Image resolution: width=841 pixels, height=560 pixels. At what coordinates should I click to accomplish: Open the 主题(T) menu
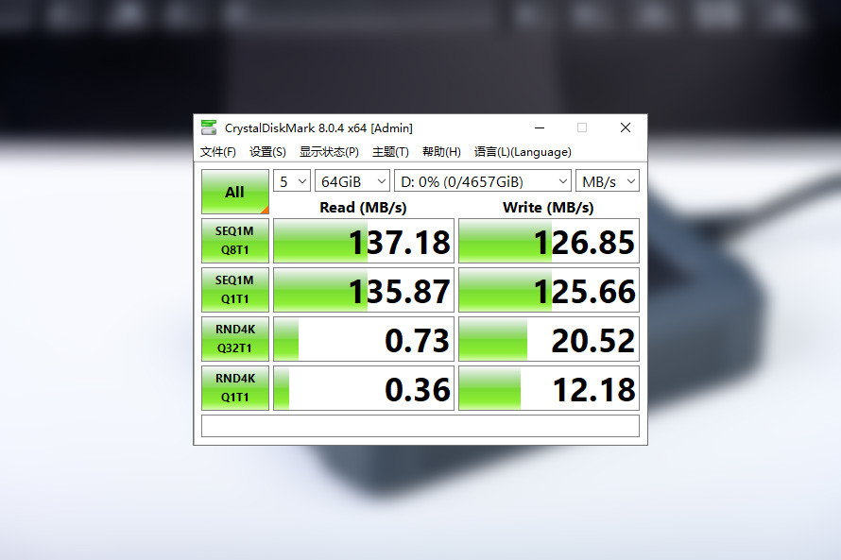click(x=390, y=152)
